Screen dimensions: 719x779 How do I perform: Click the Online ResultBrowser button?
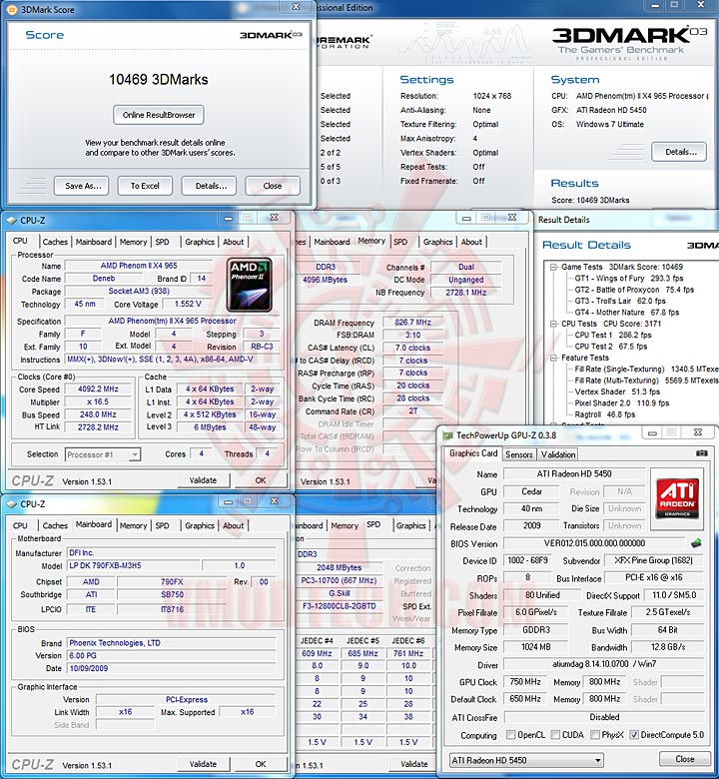[159, 115]
